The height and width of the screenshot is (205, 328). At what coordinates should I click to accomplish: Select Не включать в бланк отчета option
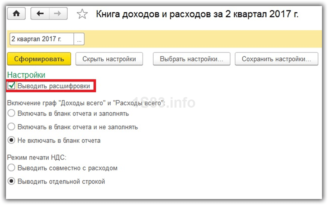11,141
